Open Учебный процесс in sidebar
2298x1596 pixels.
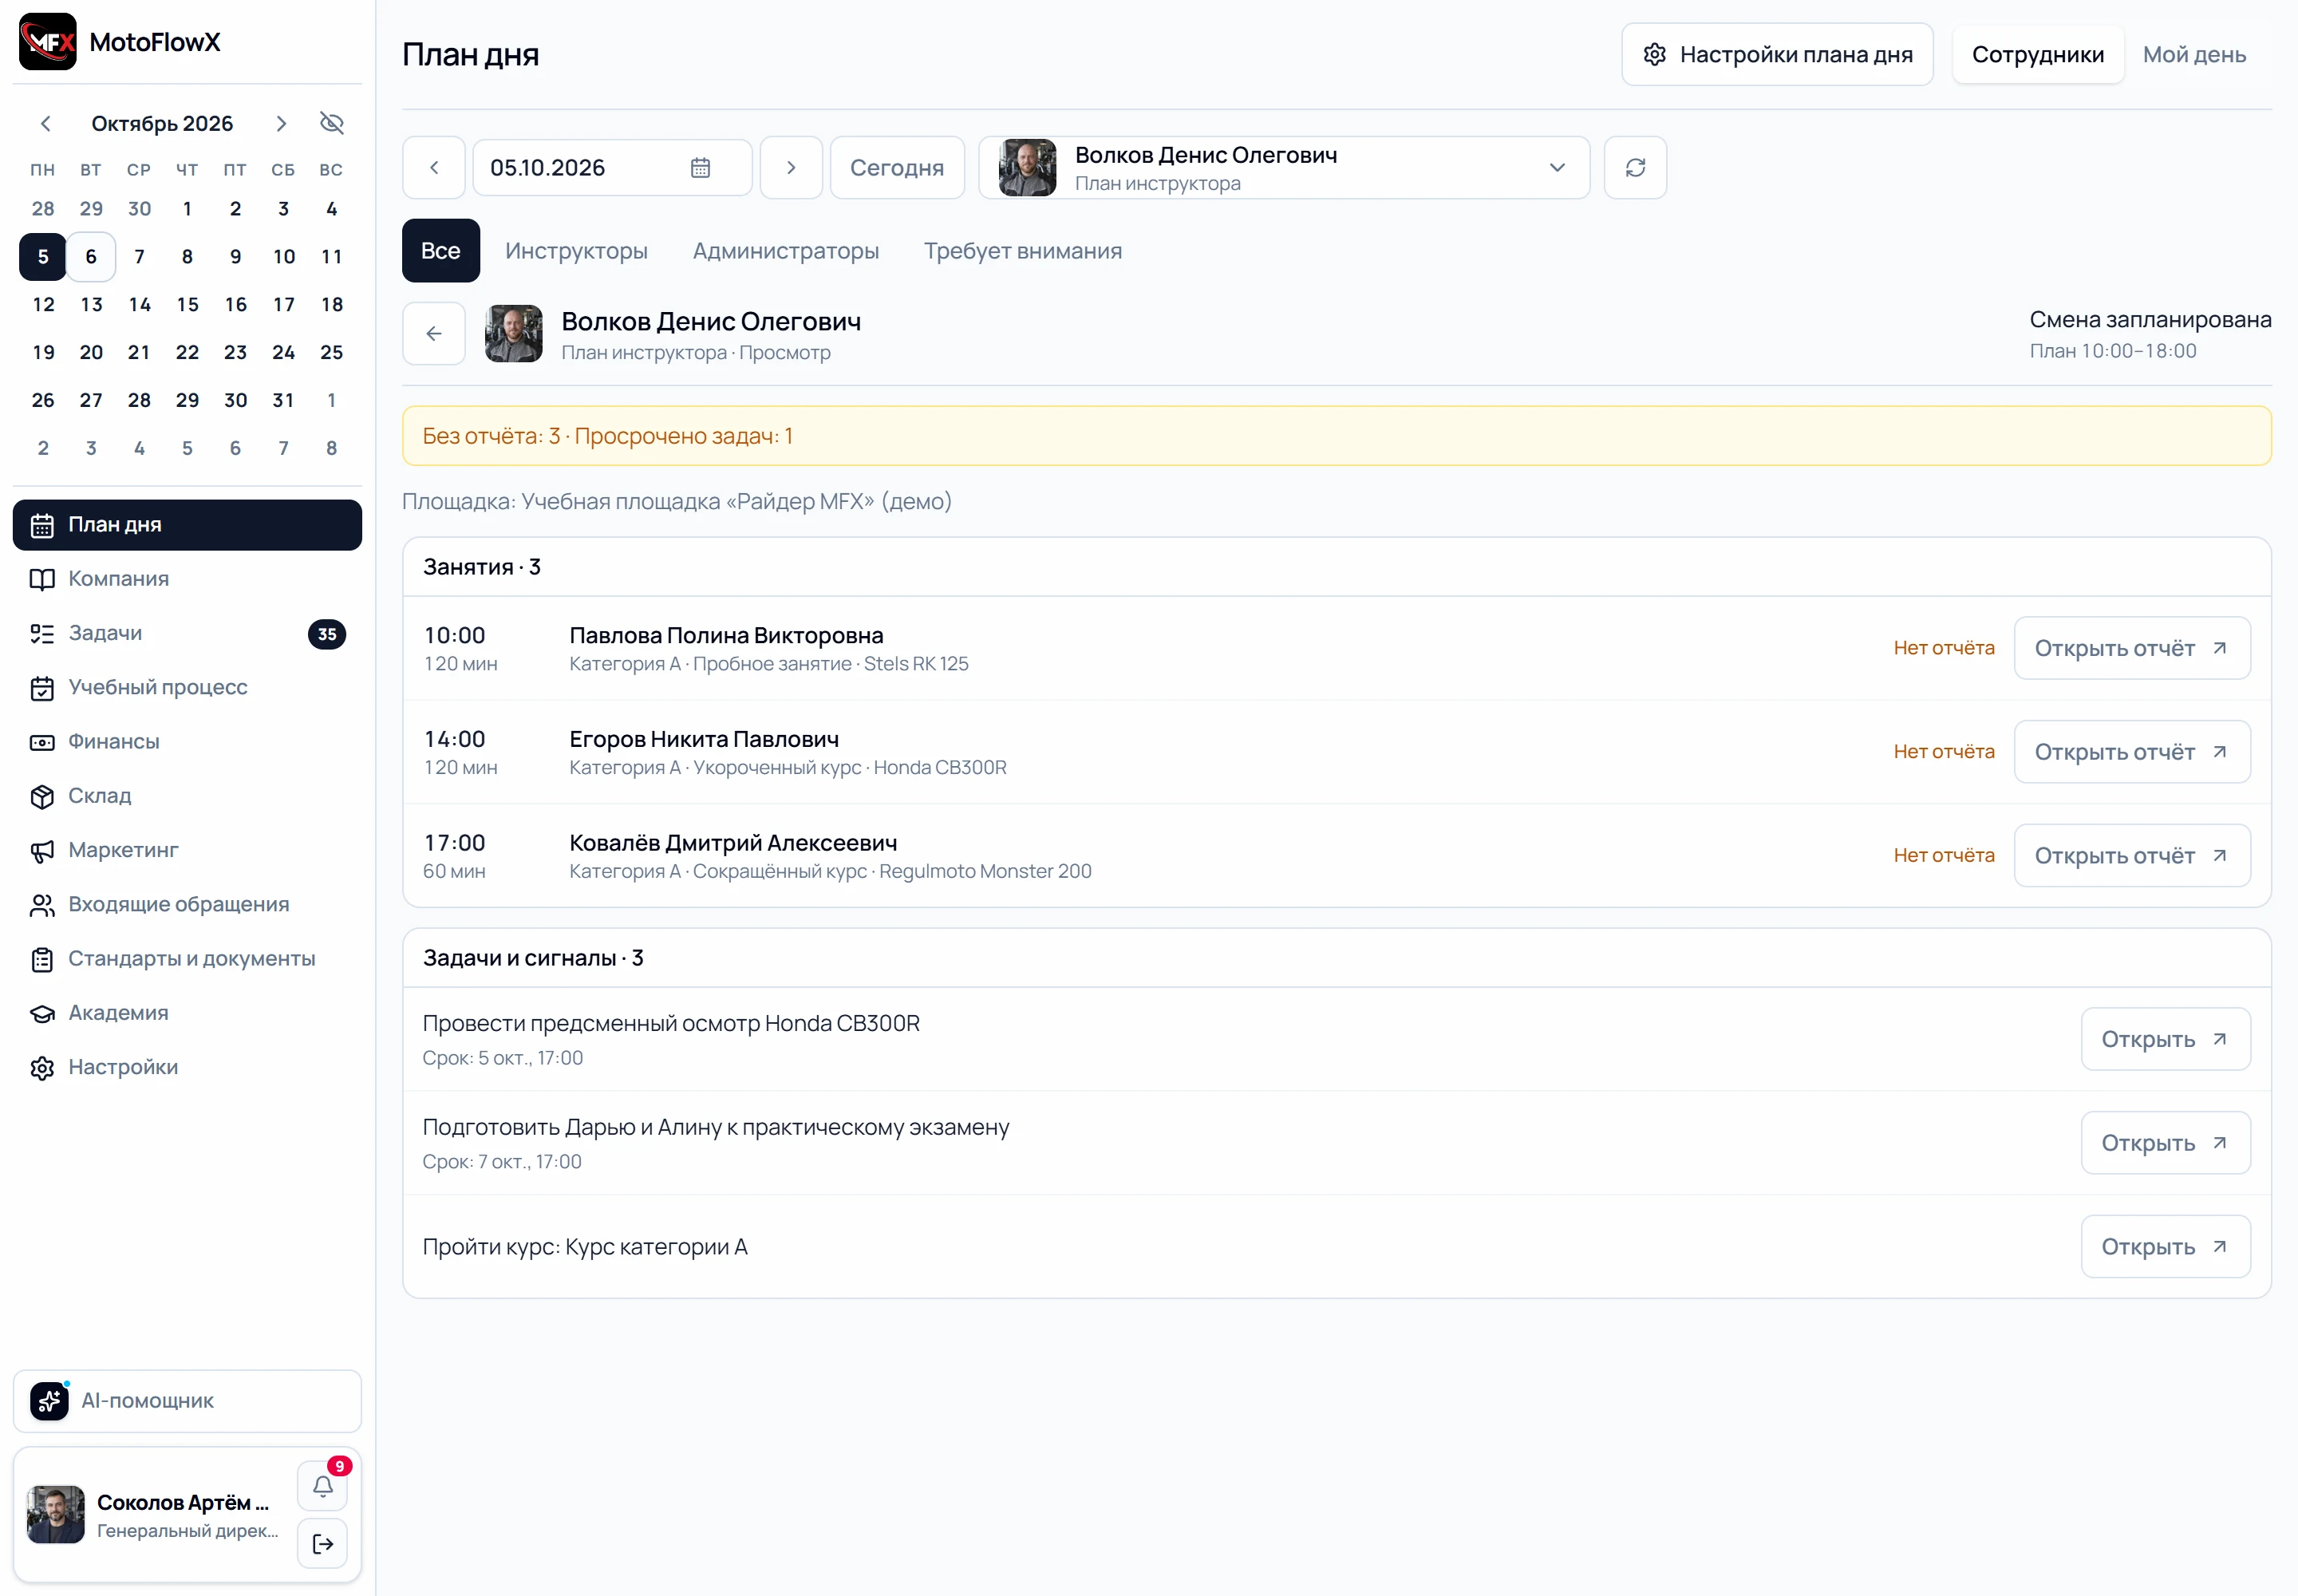pos(187,687)
